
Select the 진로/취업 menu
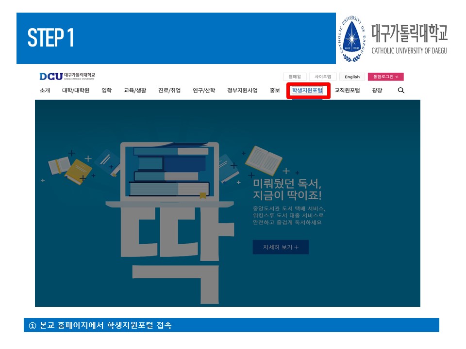(x=169, y=90)
